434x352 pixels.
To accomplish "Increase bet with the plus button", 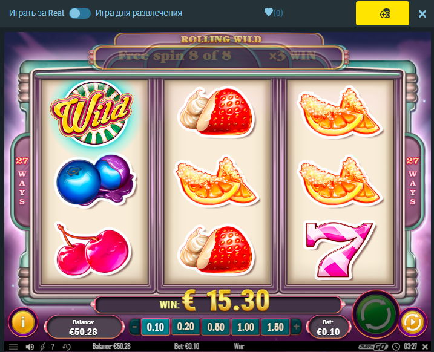I will (296, 327).
